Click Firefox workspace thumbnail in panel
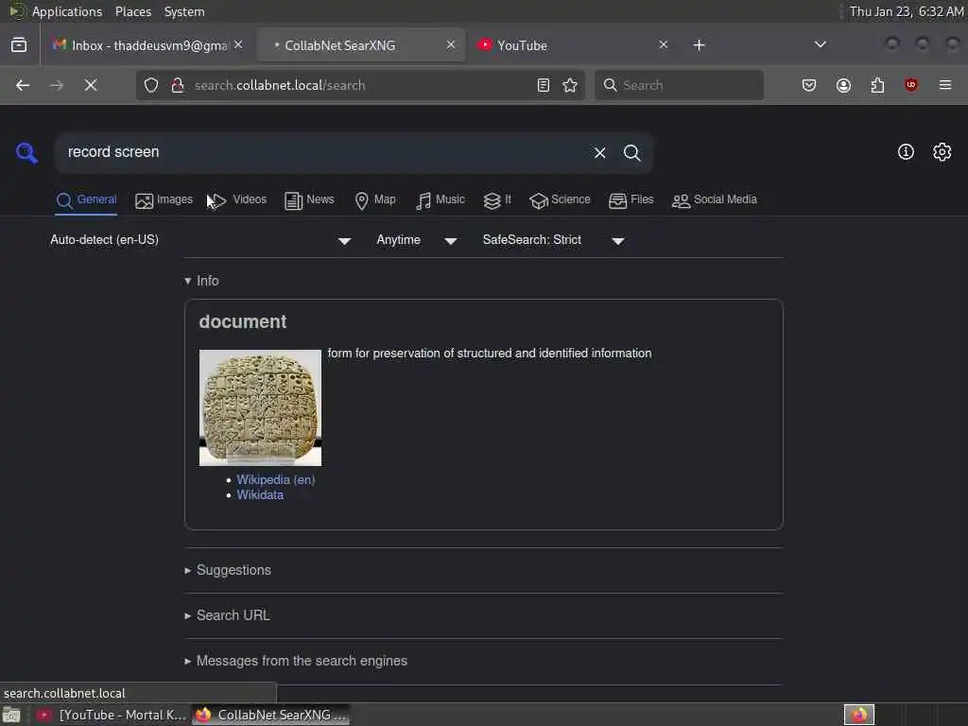This screenshot has height=726, width=968. point(858,715)
